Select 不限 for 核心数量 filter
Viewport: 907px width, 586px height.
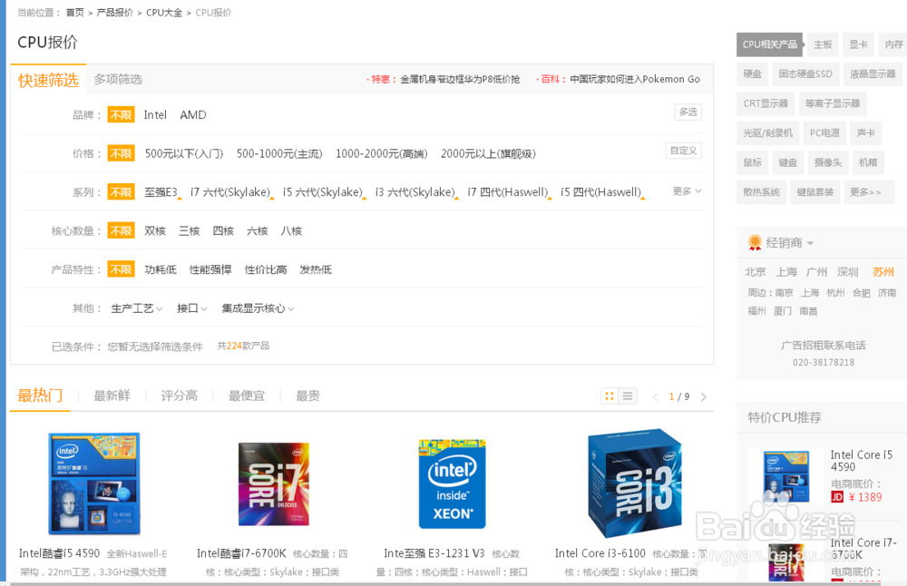(x=121, y=230)
